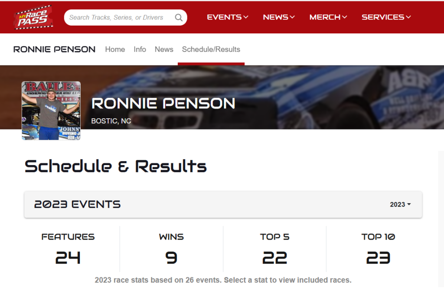The image size is (444, 296).
Task: Switch to the Info tab
Action: point(140,49)
